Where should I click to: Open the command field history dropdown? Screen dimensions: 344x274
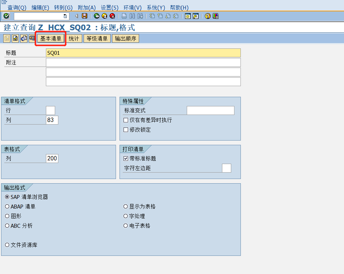tap(65, 16)
